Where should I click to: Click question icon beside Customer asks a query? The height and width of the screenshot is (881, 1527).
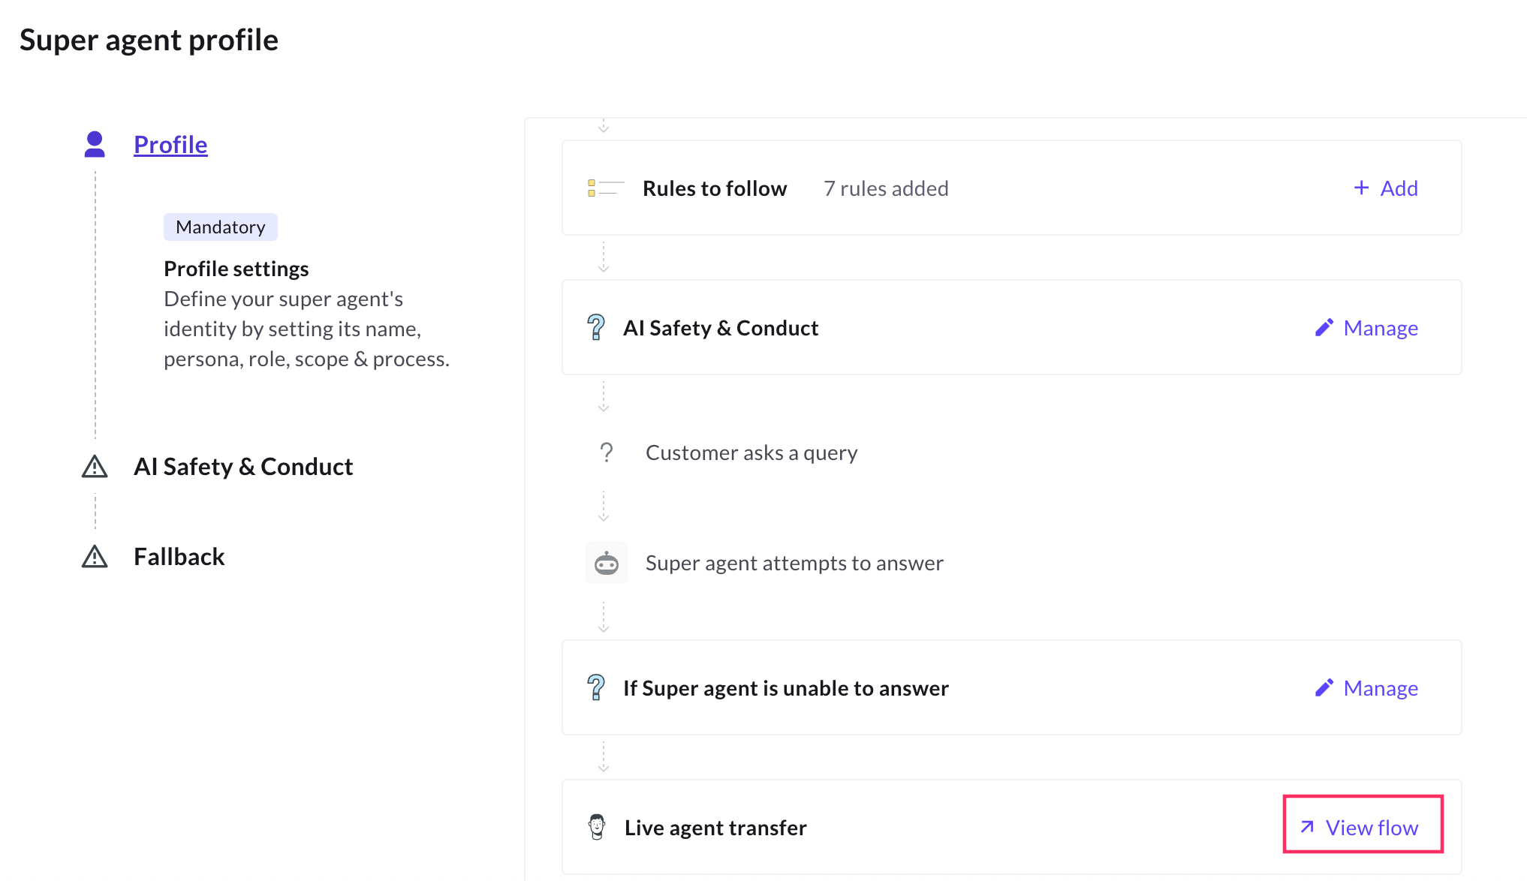pos(606,453)
